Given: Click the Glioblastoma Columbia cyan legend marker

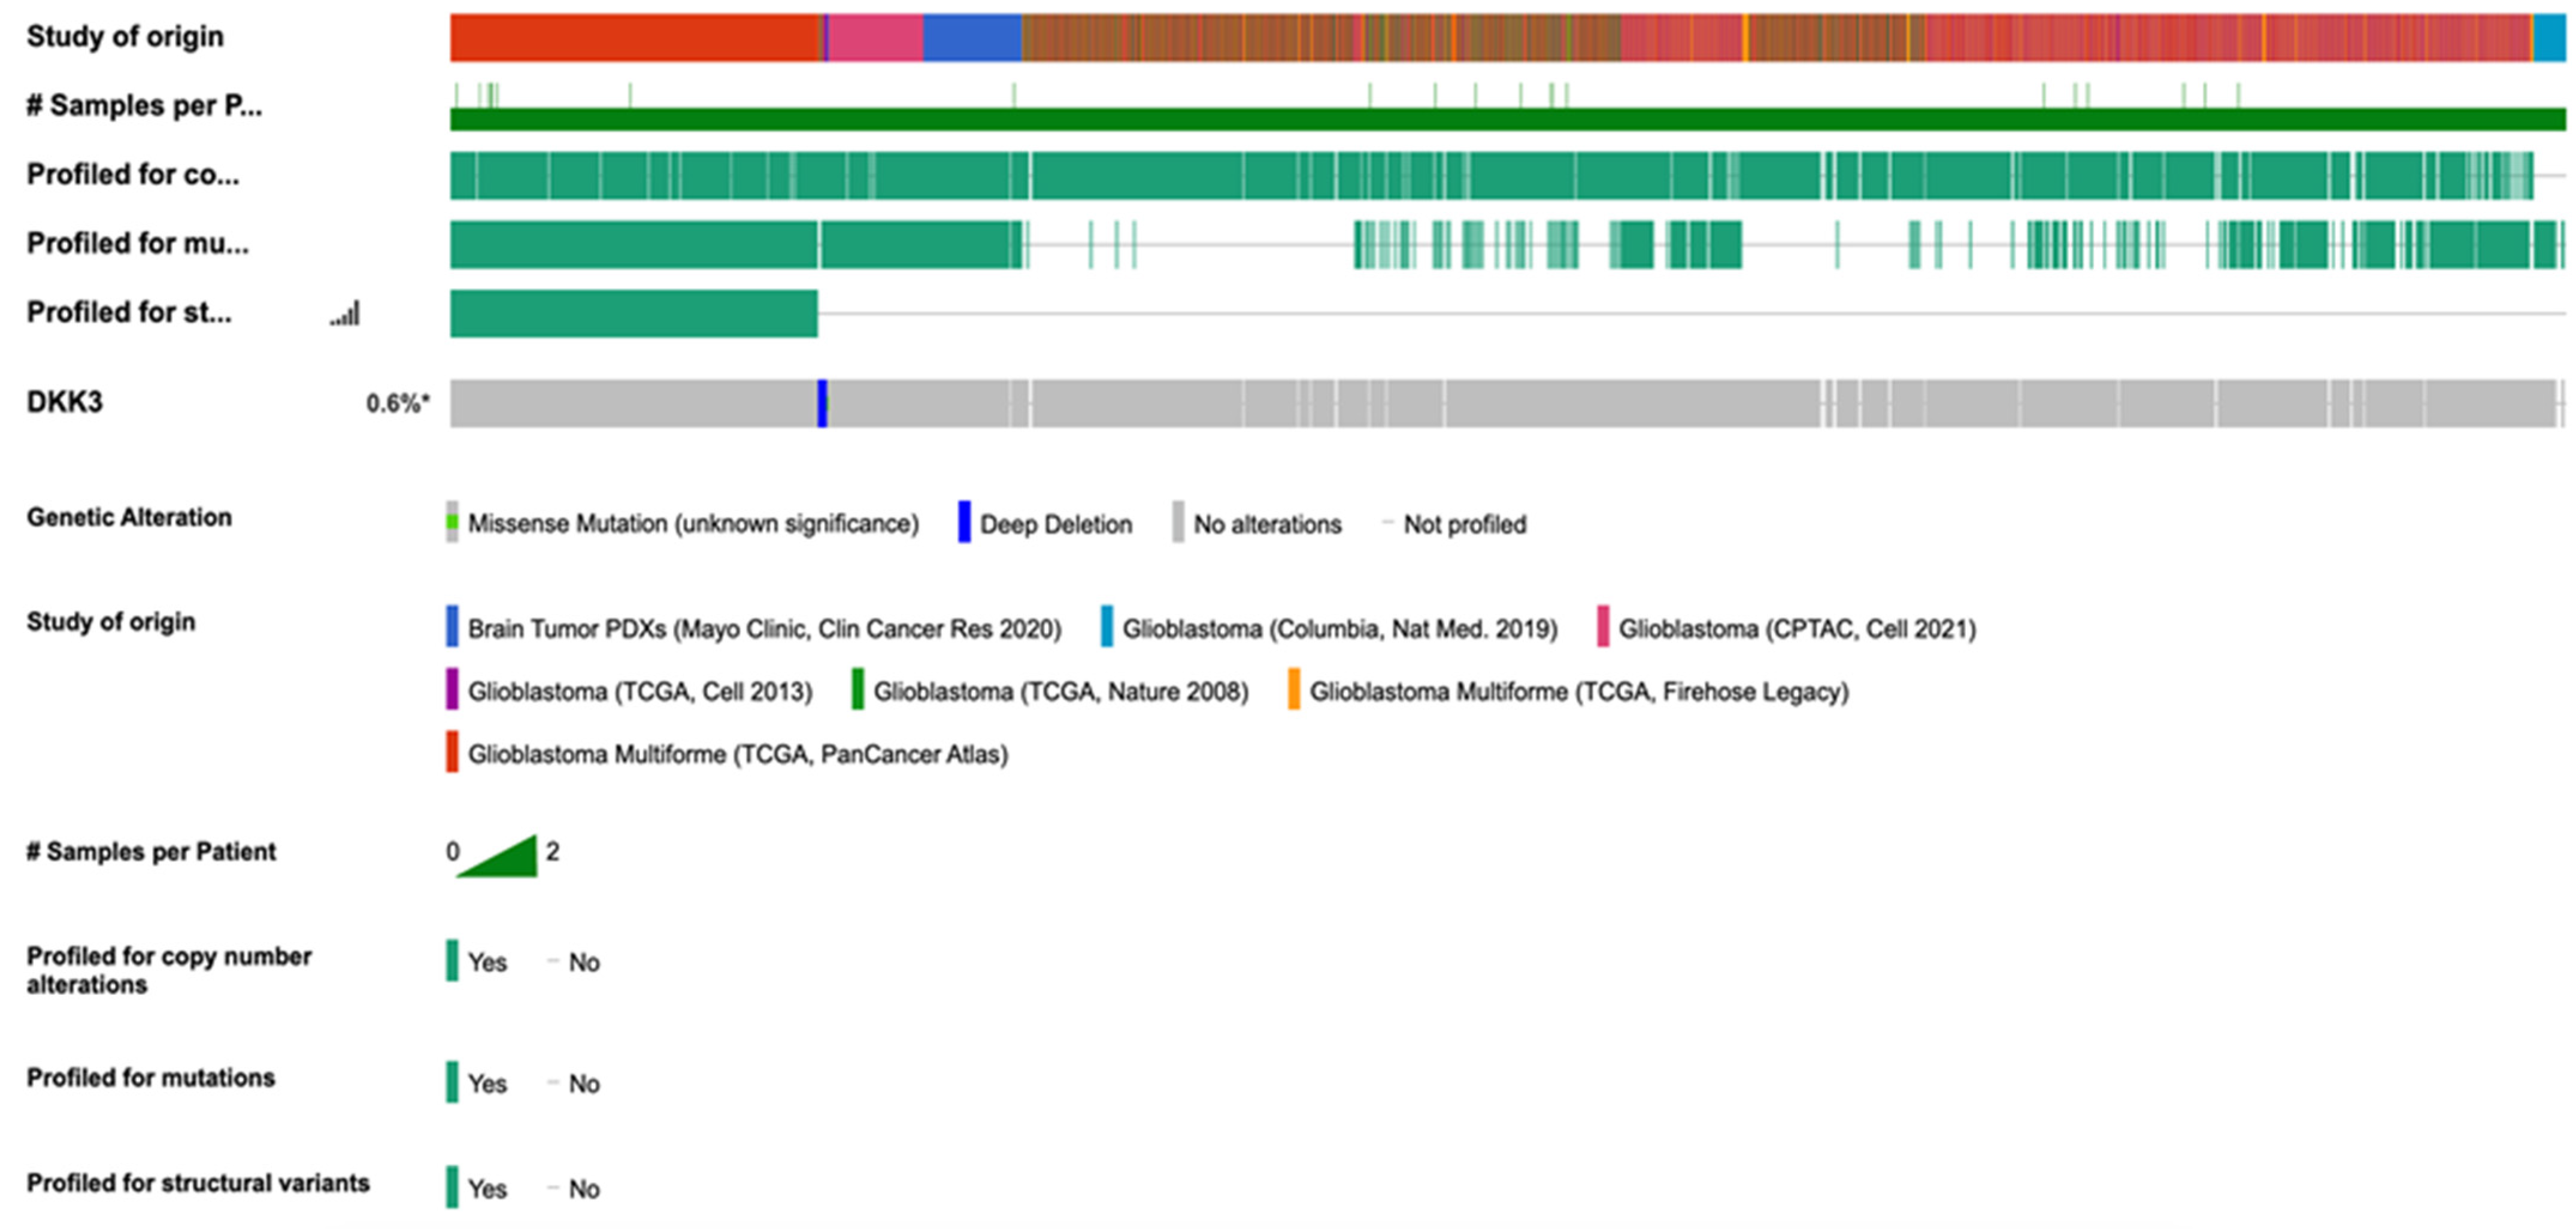Looking at the screenshot, I should point(1106,627).
